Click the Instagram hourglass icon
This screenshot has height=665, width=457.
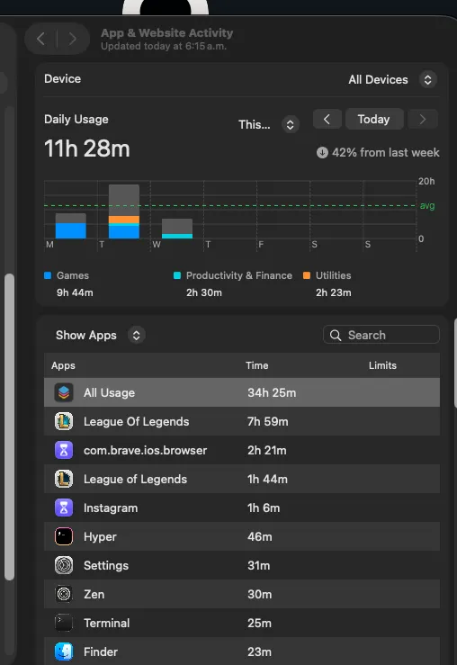tap(64, 508)
